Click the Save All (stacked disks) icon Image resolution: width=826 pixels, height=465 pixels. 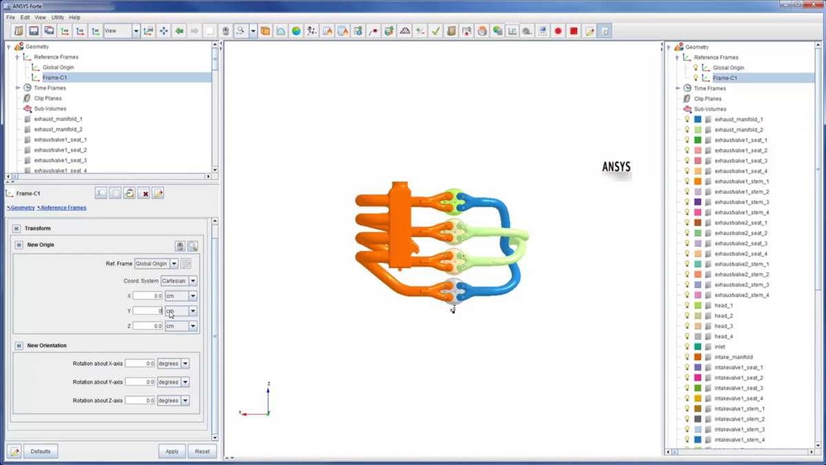(x=50, y=31)
